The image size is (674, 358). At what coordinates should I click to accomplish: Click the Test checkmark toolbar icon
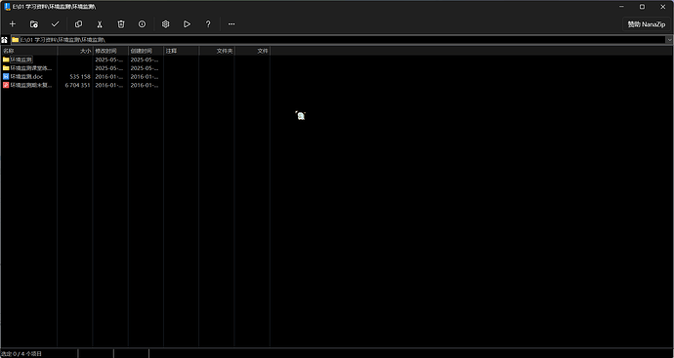[x=55, y=24]
